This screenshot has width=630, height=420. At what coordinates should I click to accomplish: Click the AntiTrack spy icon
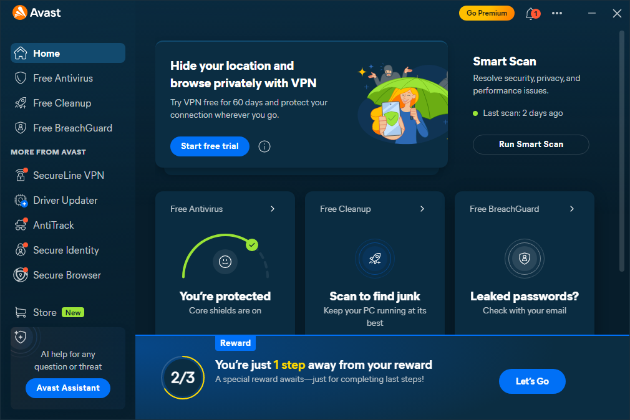tap(21, 225)
